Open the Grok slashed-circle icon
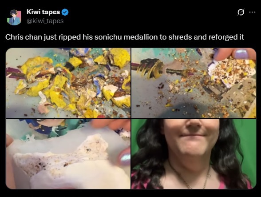 tap(241, 12)
